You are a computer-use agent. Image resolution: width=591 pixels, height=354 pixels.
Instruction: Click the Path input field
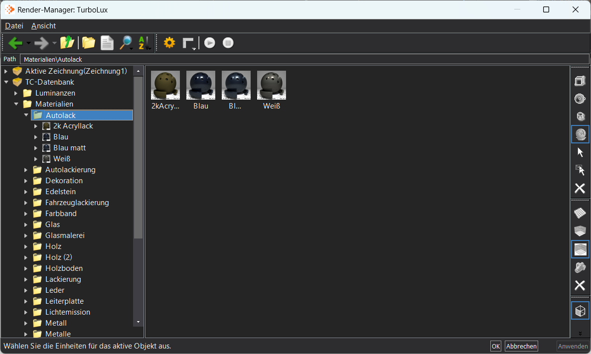304,59
